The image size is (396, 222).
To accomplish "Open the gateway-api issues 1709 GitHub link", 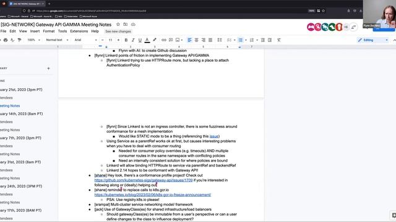I will click(144, 180).
